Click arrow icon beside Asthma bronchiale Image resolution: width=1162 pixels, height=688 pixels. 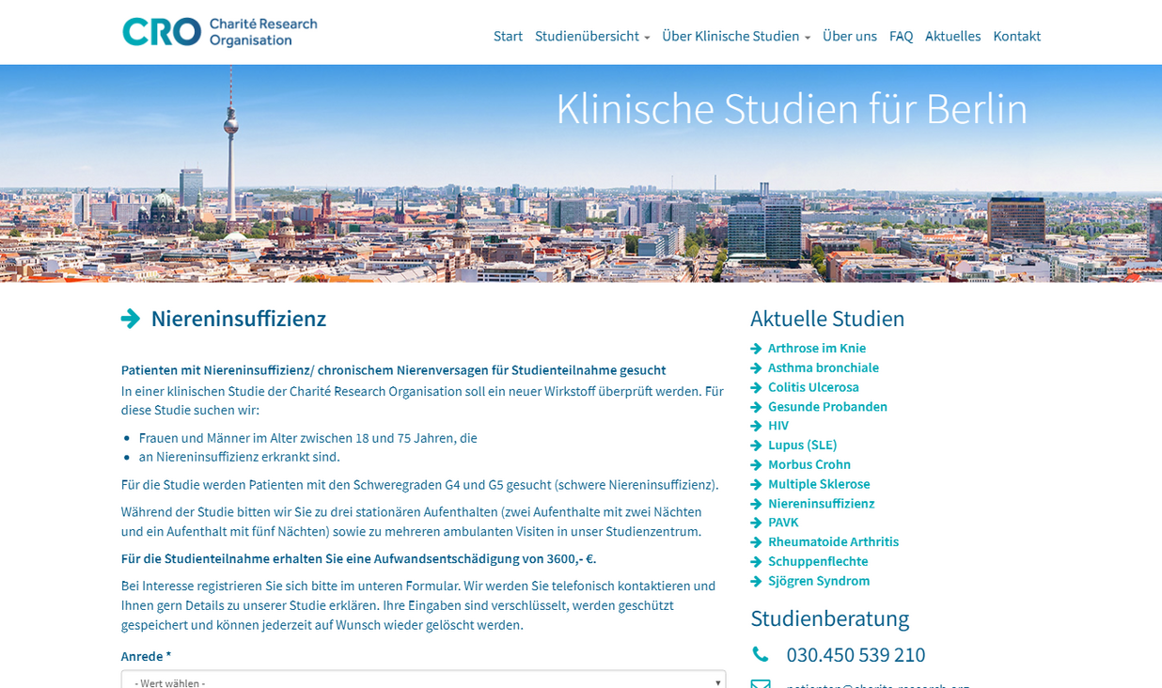click(x=756, y=368)
